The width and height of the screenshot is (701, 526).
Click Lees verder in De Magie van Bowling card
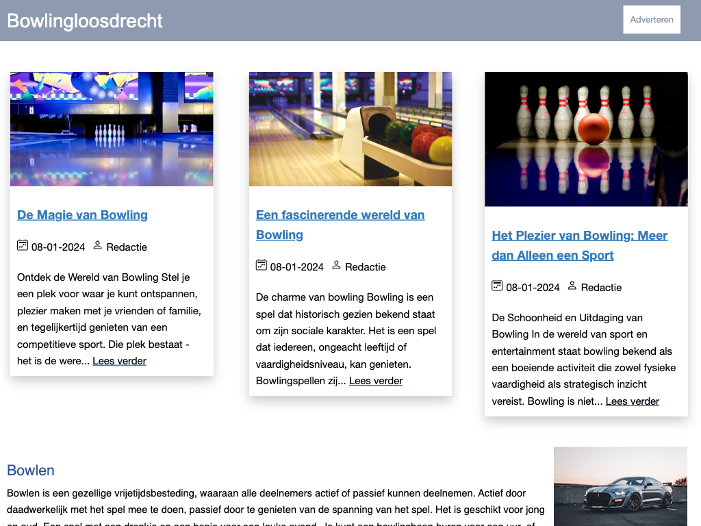click(119, 361)
